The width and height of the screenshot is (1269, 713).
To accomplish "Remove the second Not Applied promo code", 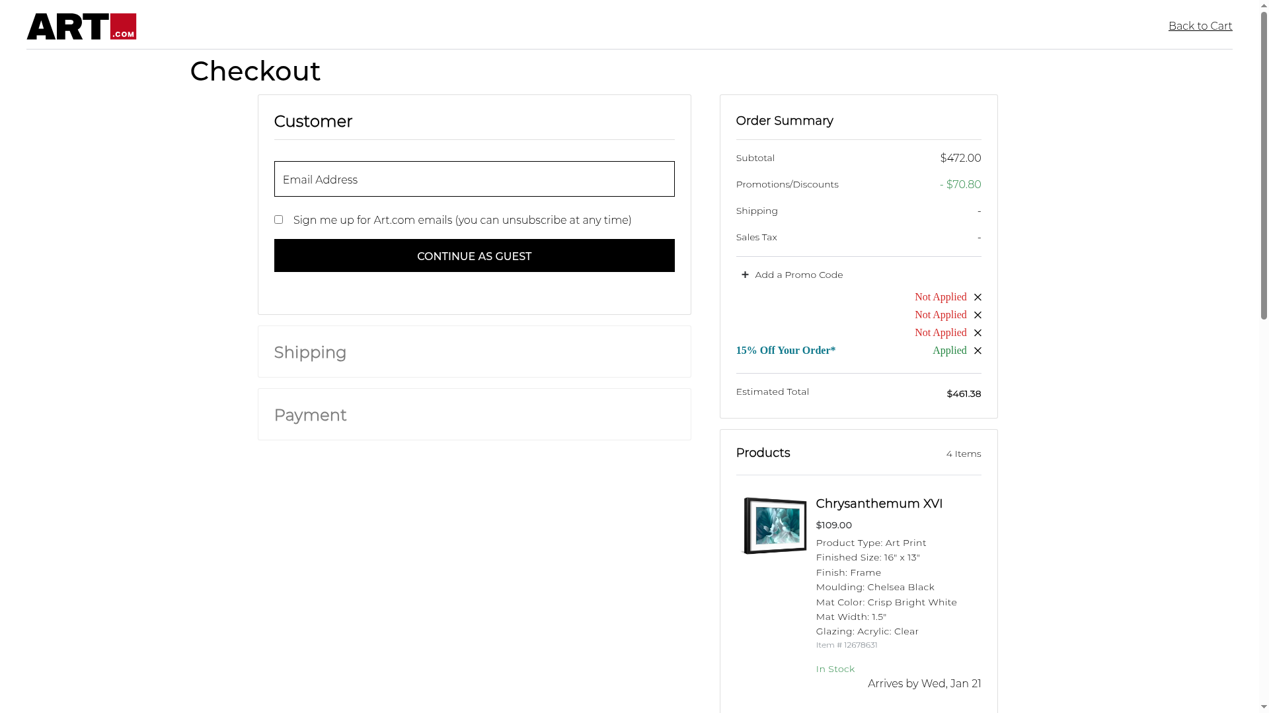I will (978, 315).
